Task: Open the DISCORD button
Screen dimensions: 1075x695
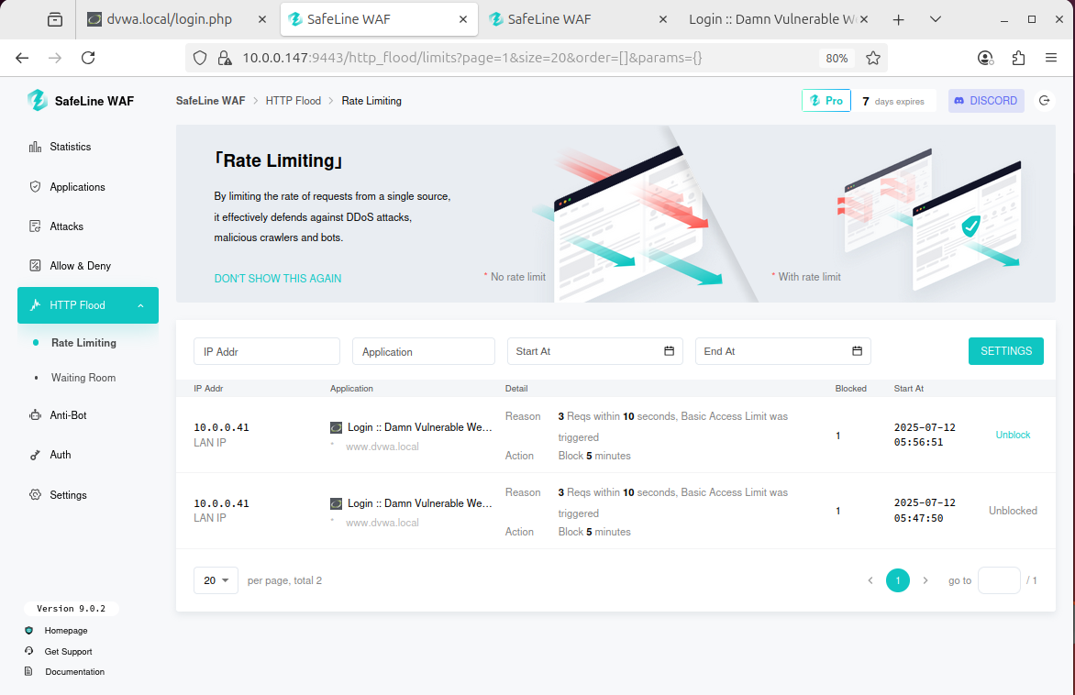Action: (986, 101)
